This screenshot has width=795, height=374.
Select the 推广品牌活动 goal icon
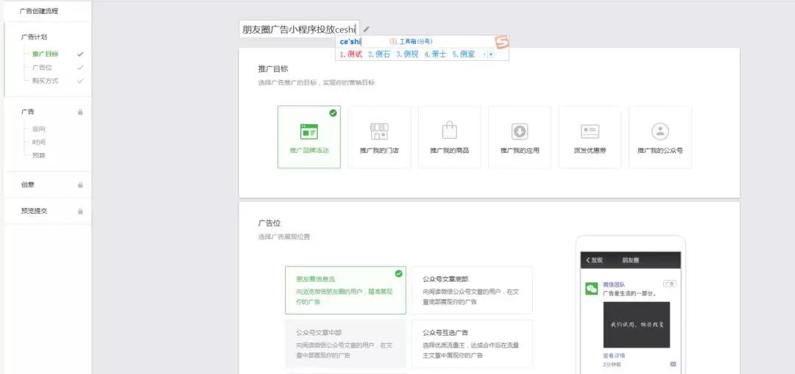pos(308,132)
